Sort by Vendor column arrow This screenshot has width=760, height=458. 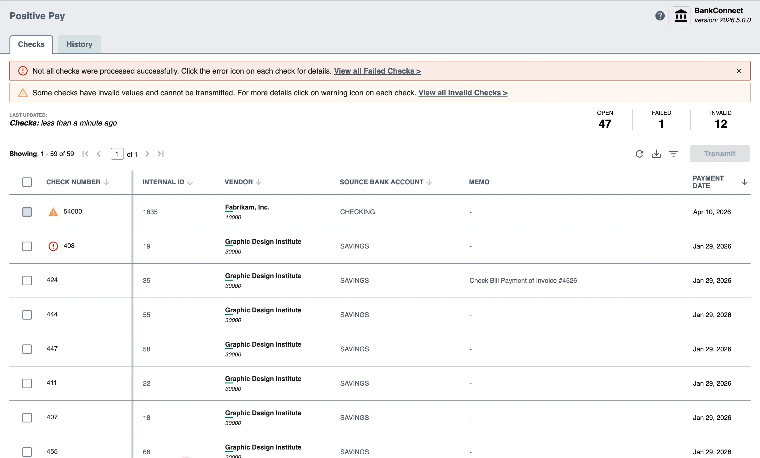click(259, 182)
